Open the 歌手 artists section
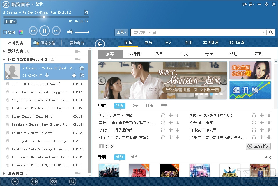278x186 pixels. (159, 54)
